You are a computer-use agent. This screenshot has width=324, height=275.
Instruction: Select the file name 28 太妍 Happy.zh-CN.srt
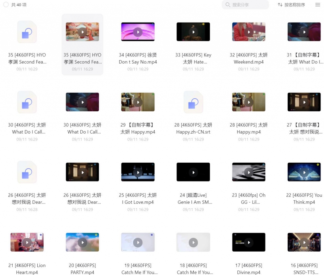pyautogui.click(x=193, y=128)
